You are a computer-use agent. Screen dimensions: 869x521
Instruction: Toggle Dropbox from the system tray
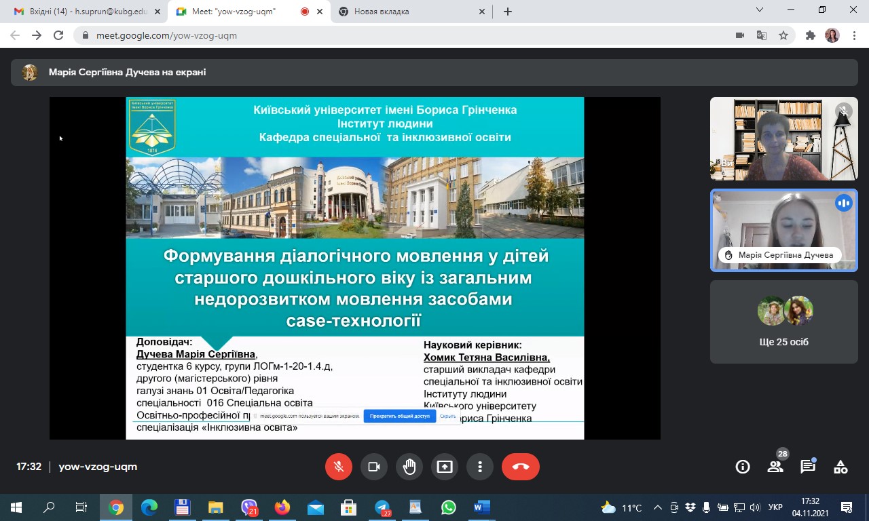(690, 507)
